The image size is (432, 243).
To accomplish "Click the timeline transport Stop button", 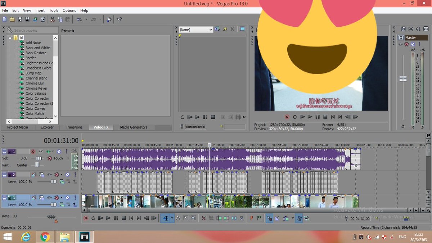I will [124, 218].
